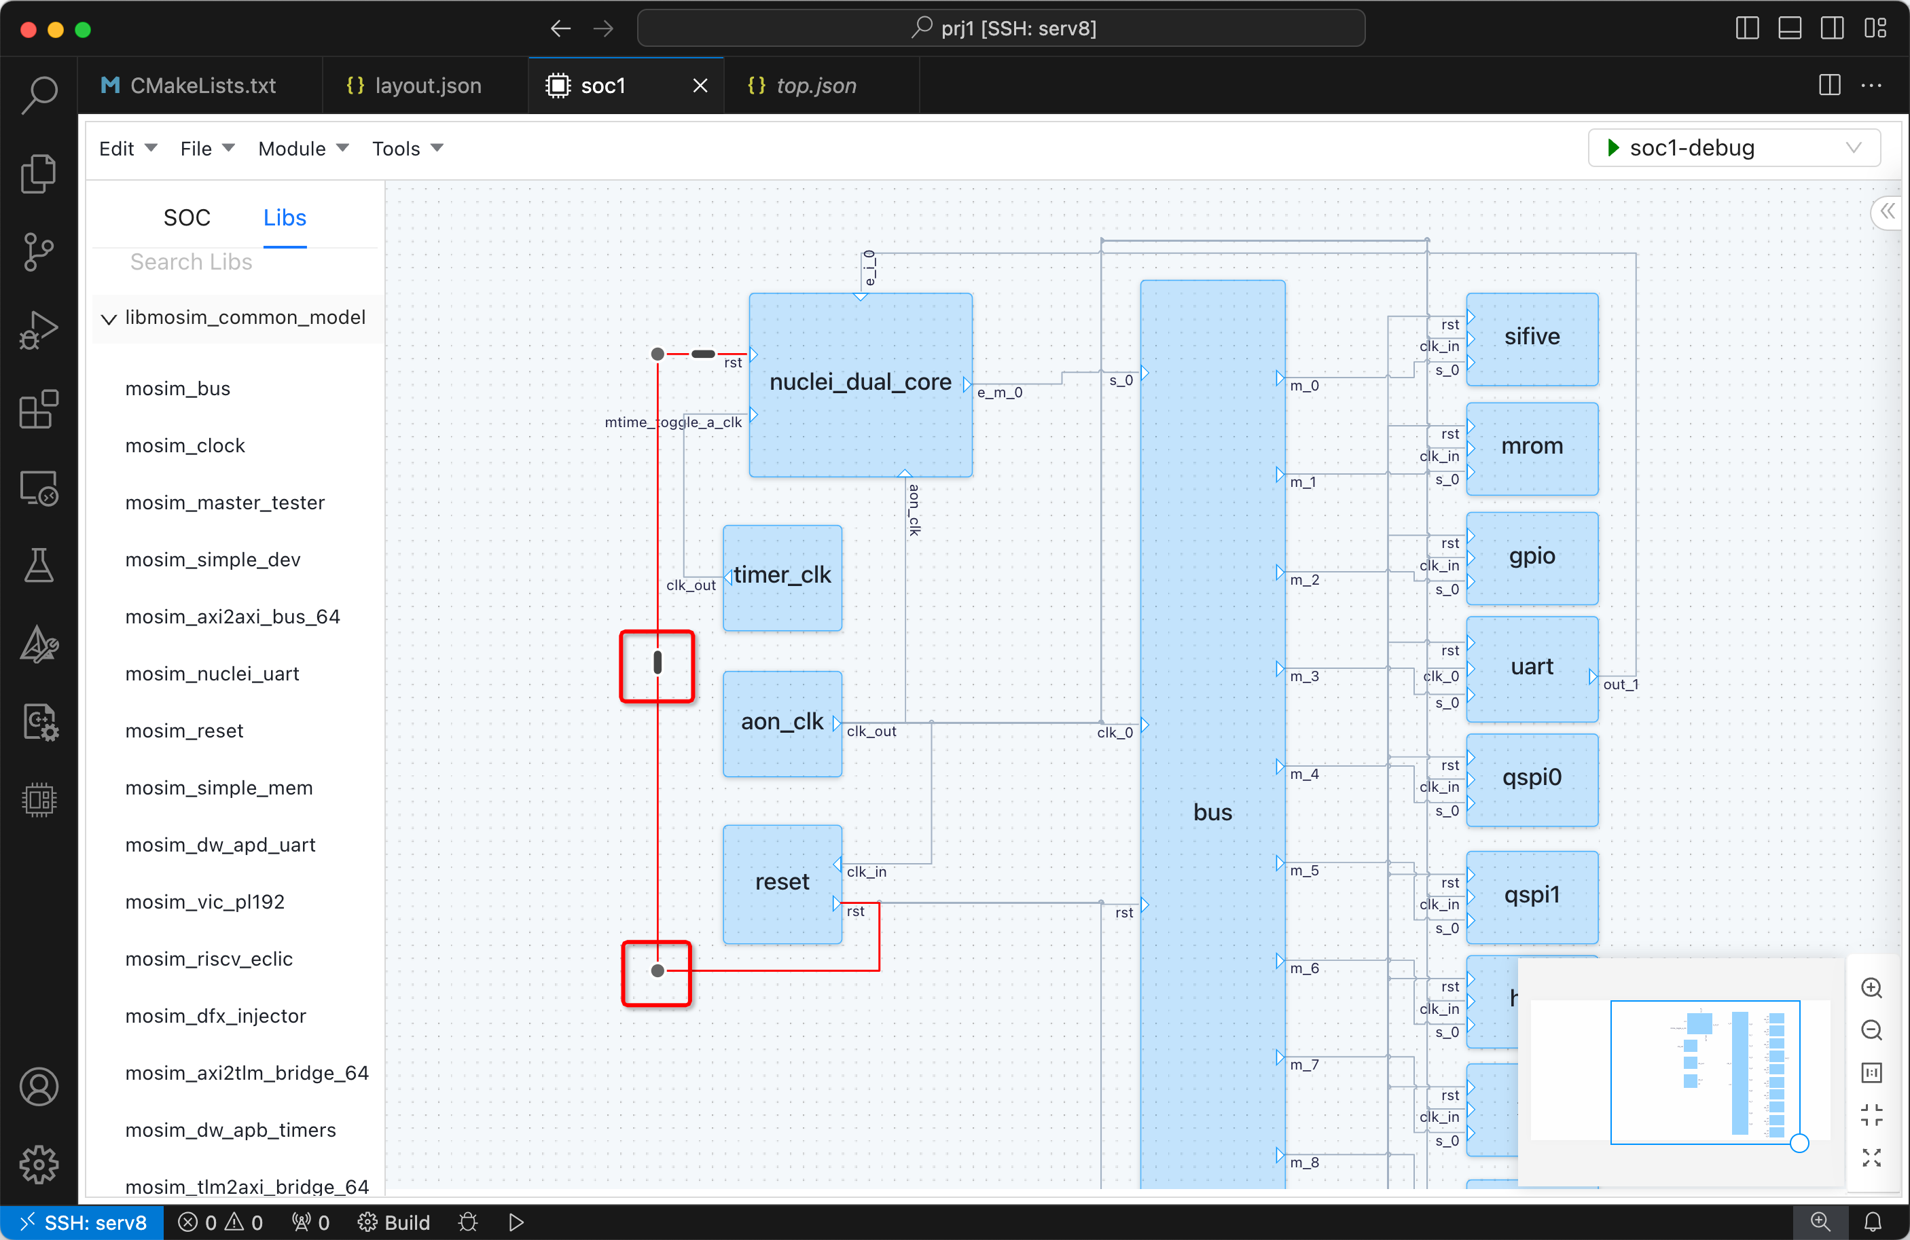Image resolution: width=1910 pixels, height=1240 pixels.
Task: Toggle the bottom panel
Action: (x=1790, y=28)
